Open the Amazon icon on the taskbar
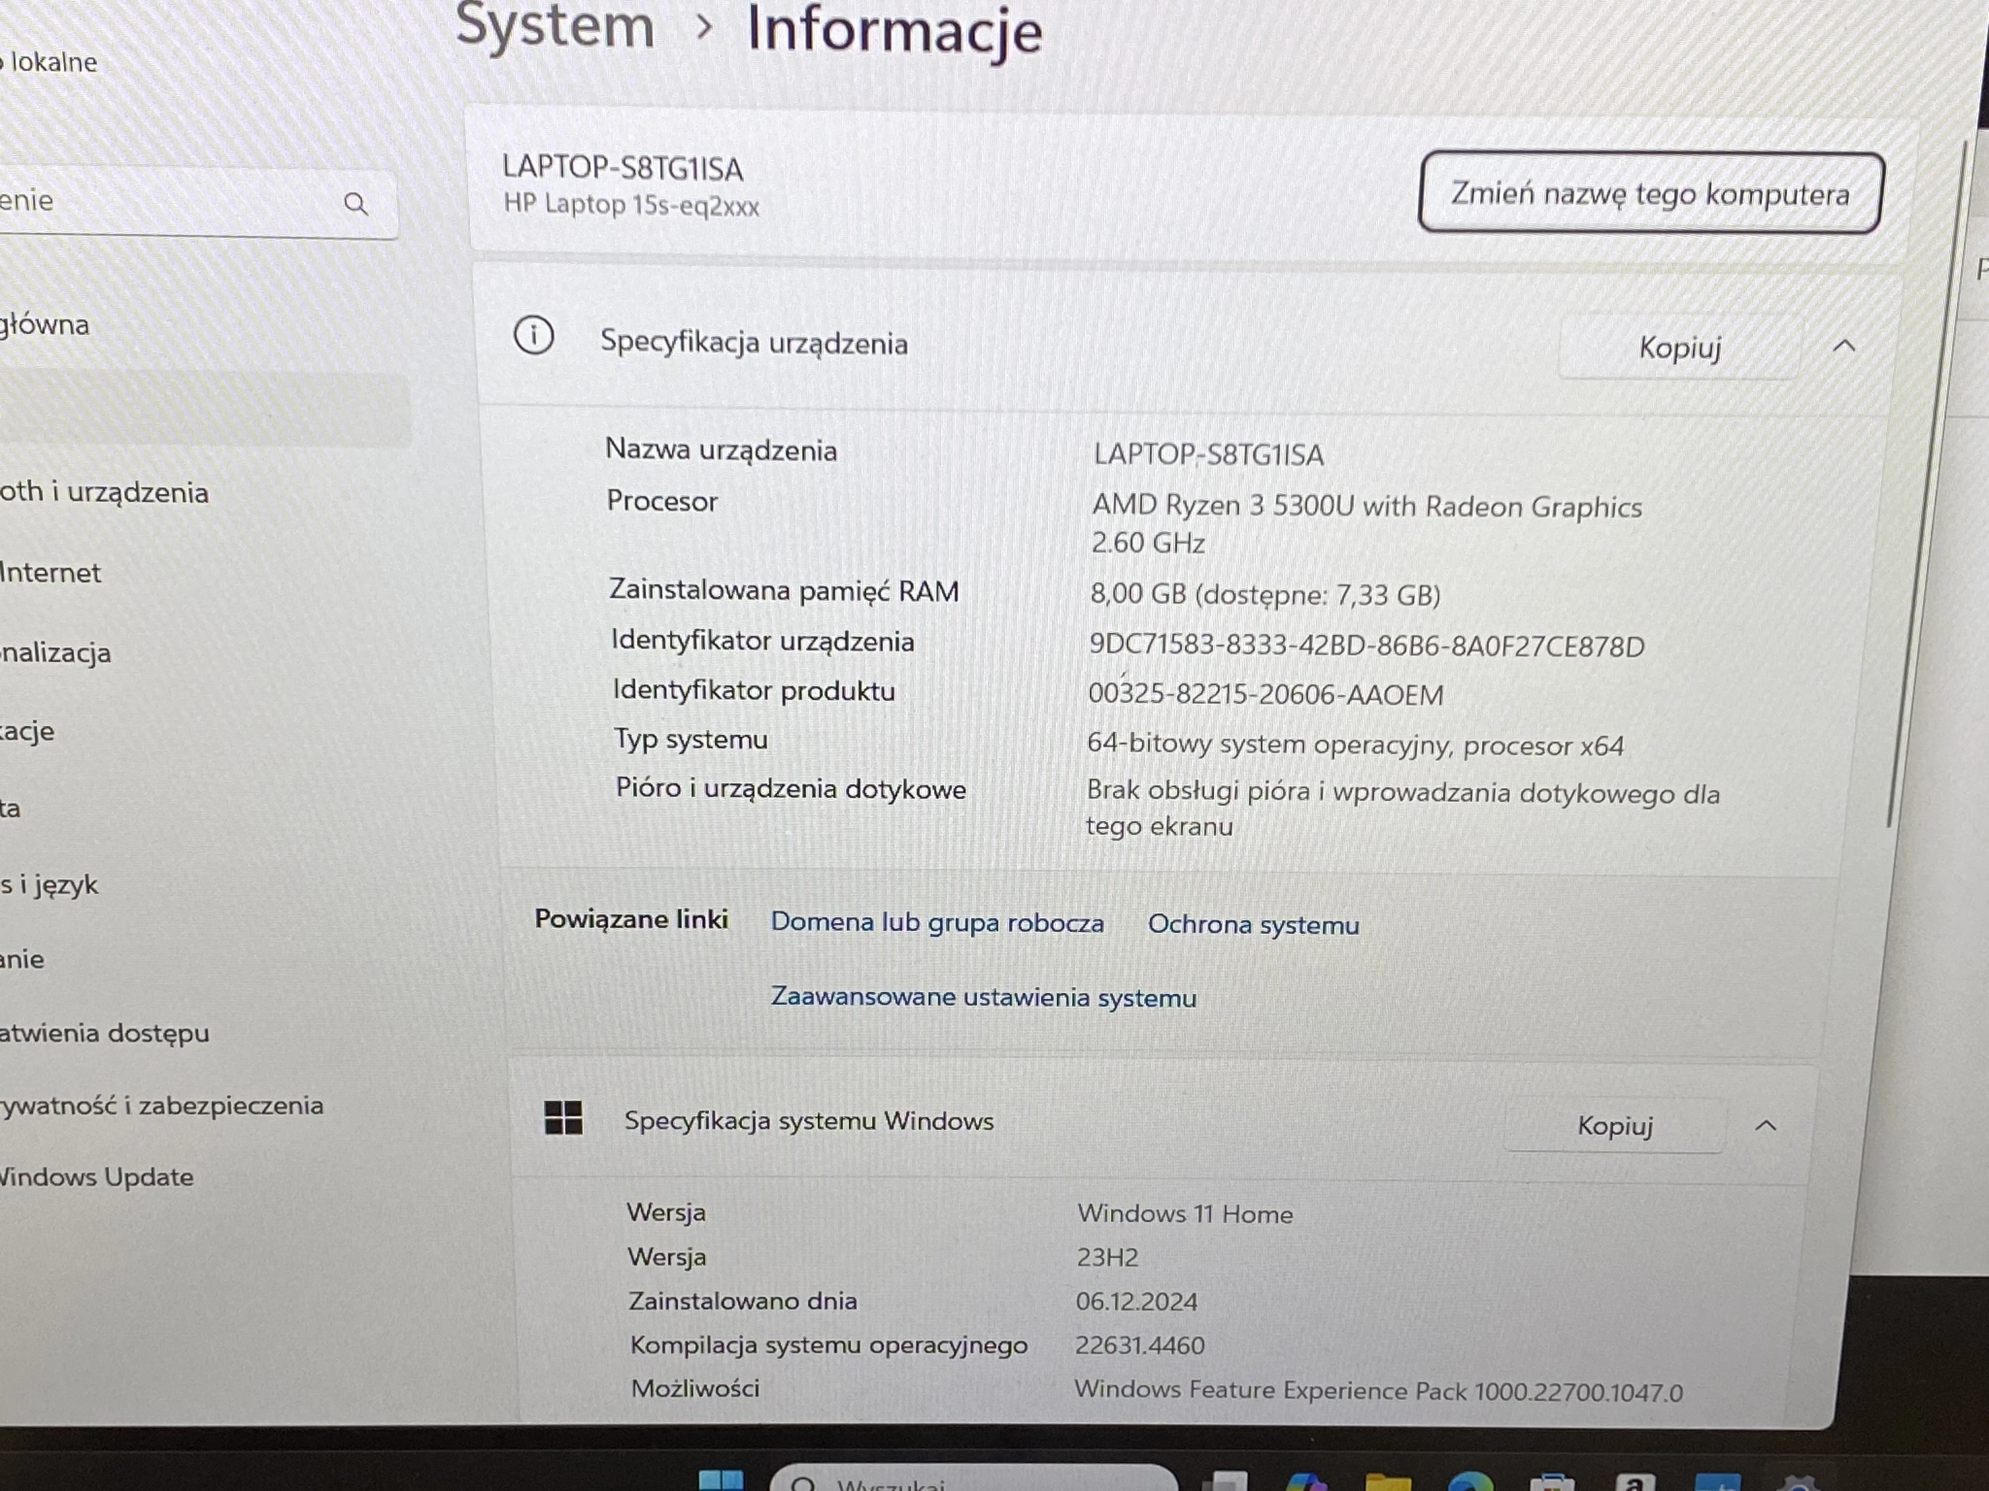Viewport: 1989px width, 1491px height. 1635,1481
